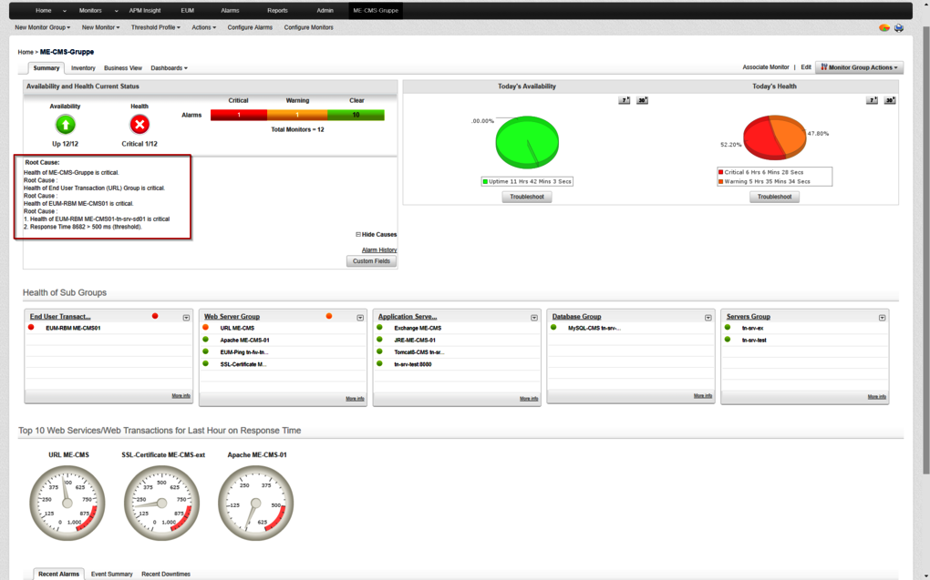This screenshot has width=930, height=580.
Task: Click the Apache ME-CMS-01 gauge dial
Action: (x=256, y=504)
